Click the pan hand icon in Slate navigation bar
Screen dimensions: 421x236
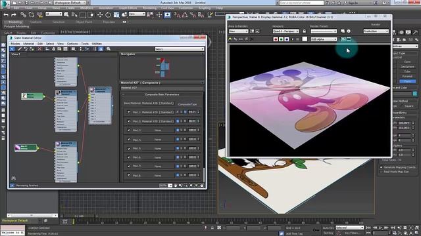(x=176, y=185)
